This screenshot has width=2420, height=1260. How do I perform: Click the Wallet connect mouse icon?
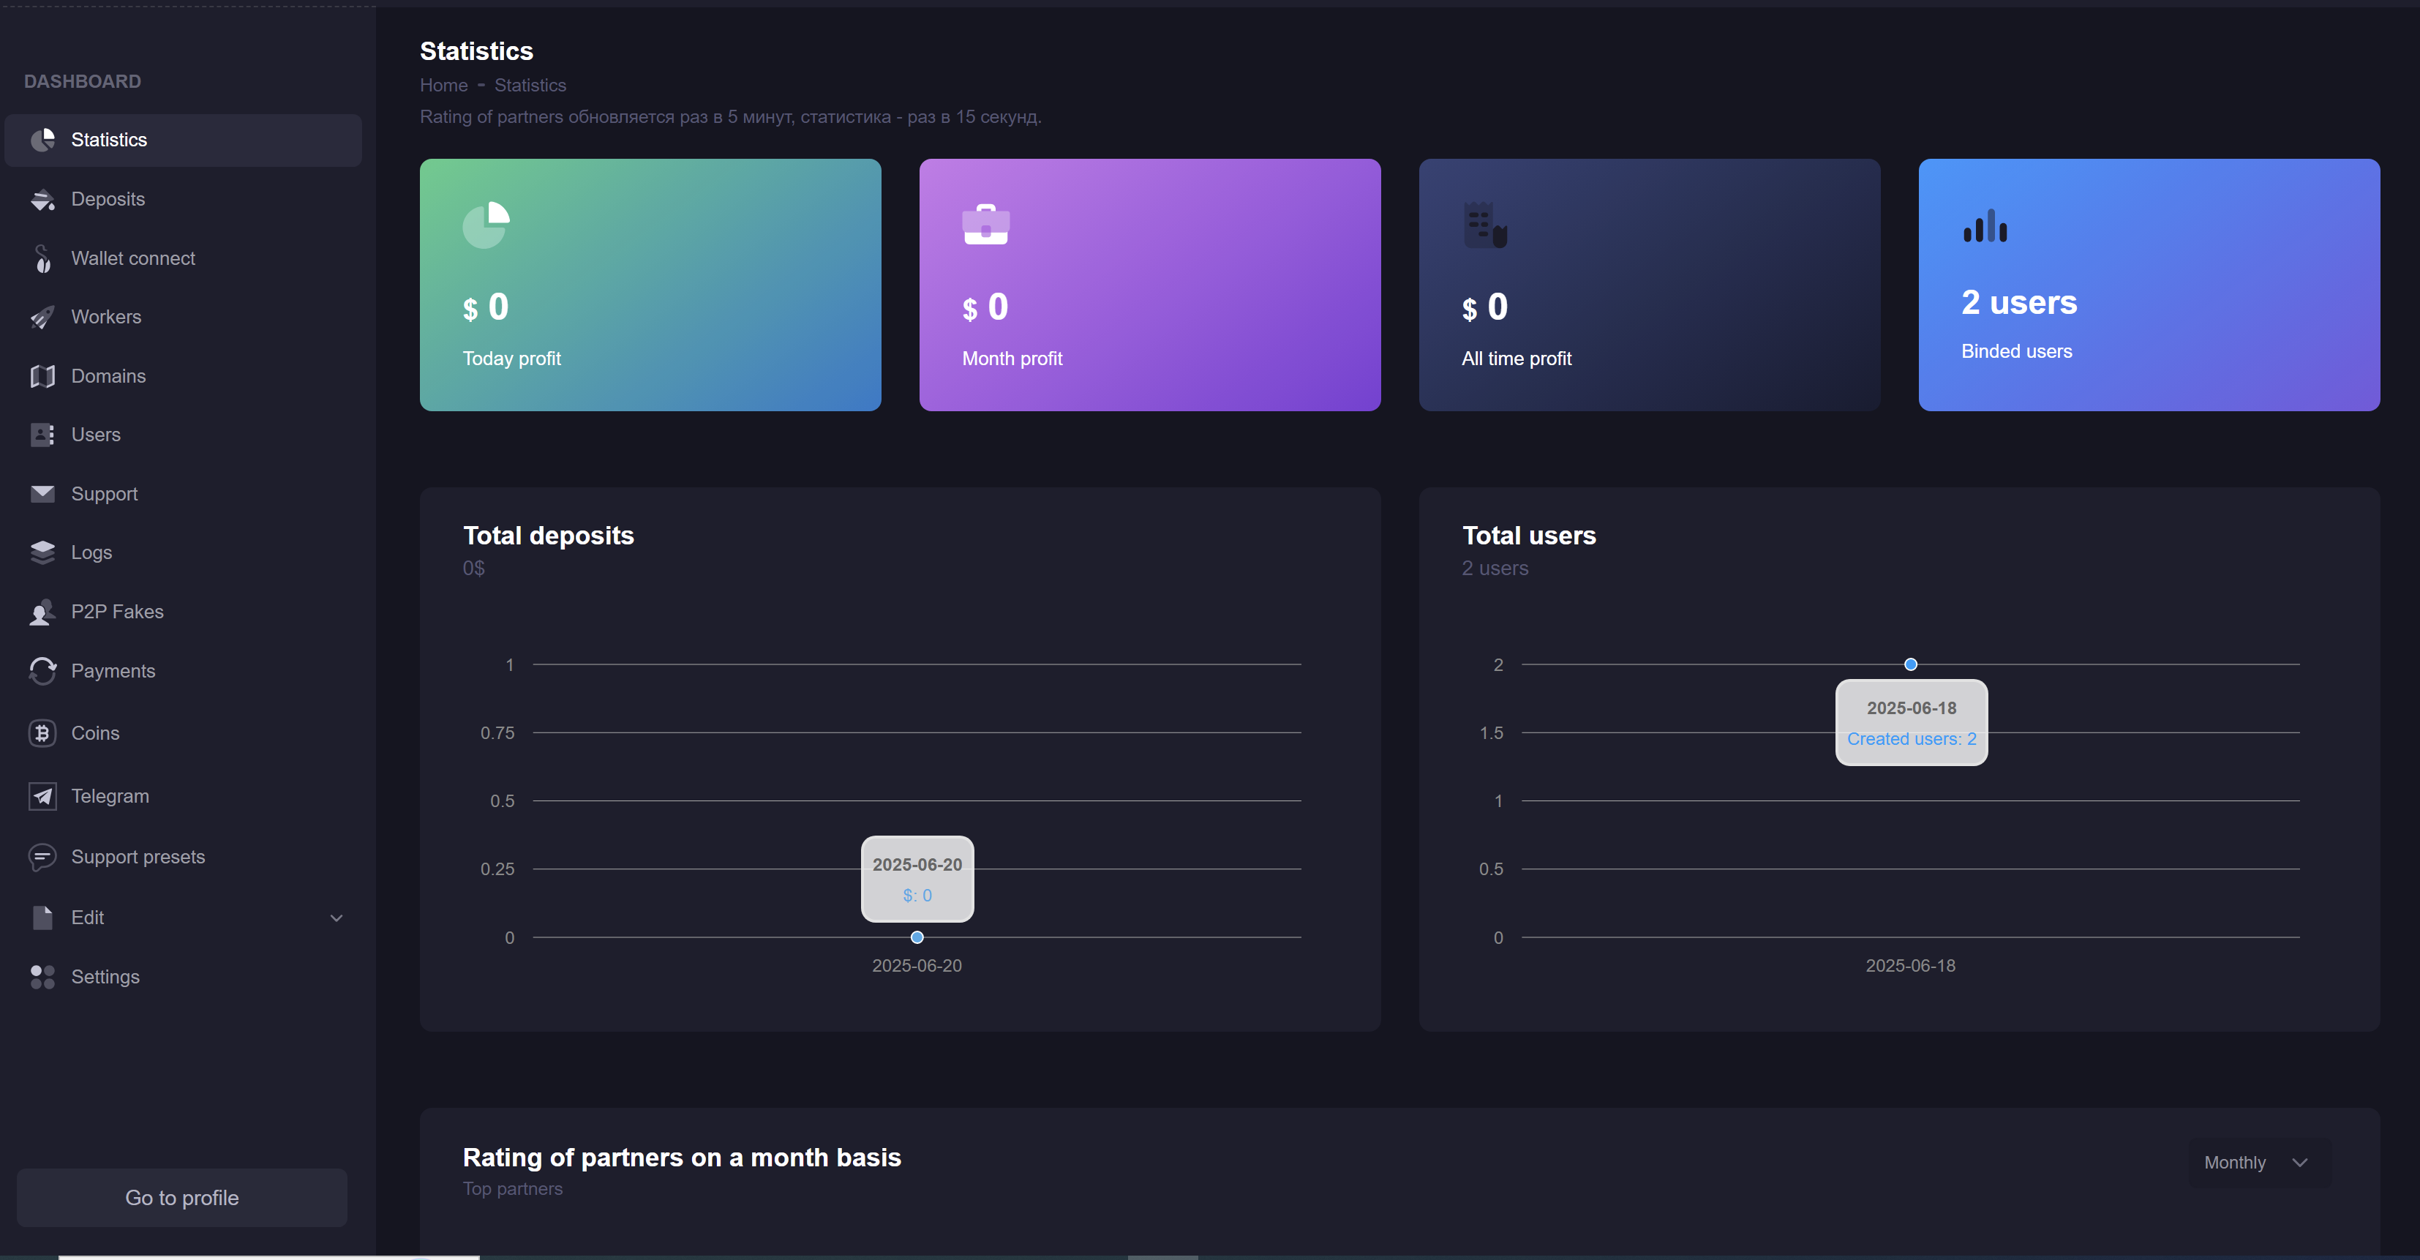[42, 258]
